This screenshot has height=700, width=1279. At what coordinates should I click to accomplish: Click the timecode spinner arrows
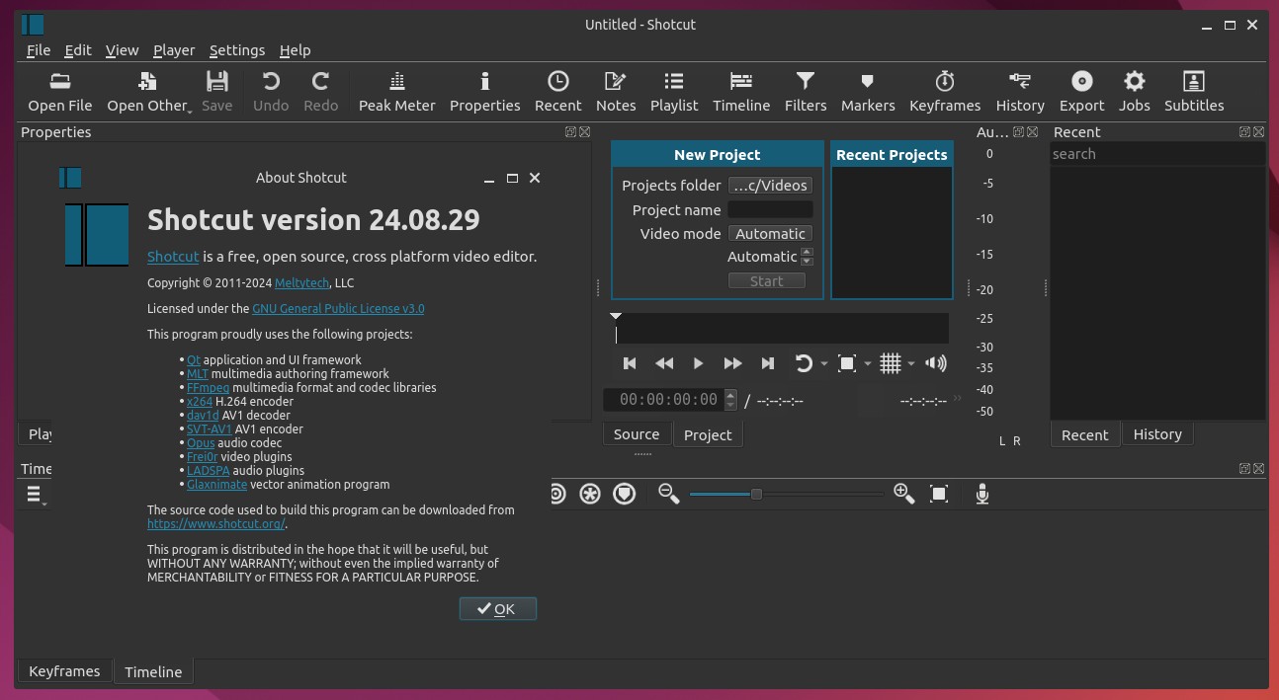[x=730, y=400]
